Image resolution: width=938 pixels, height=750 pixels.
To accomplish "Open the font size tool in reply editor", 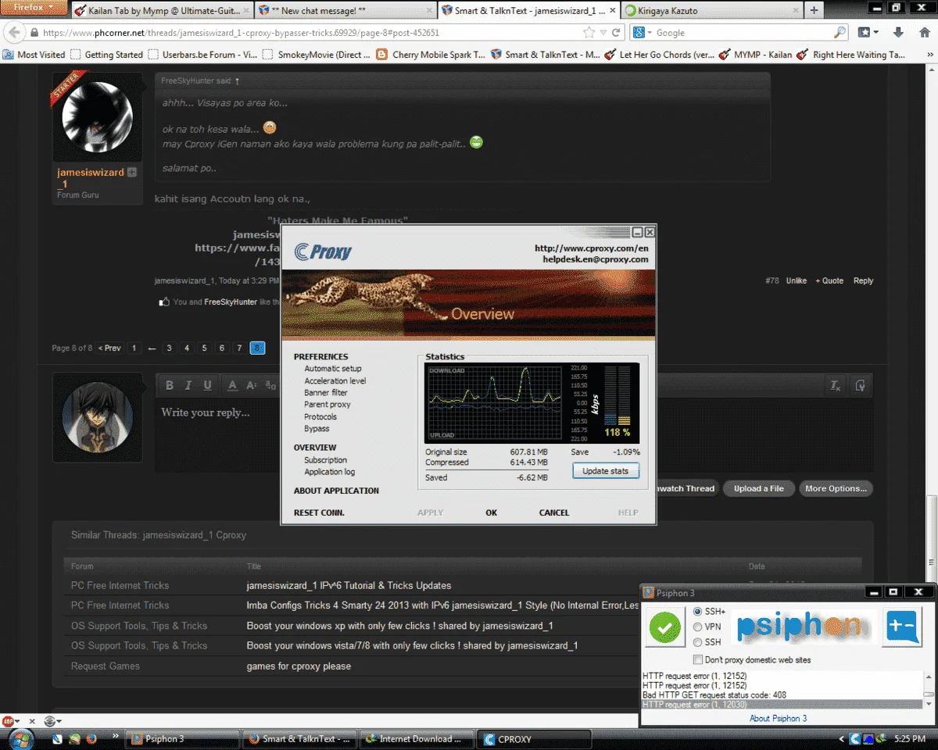I will pyautogui.click(x=252, y=385).
